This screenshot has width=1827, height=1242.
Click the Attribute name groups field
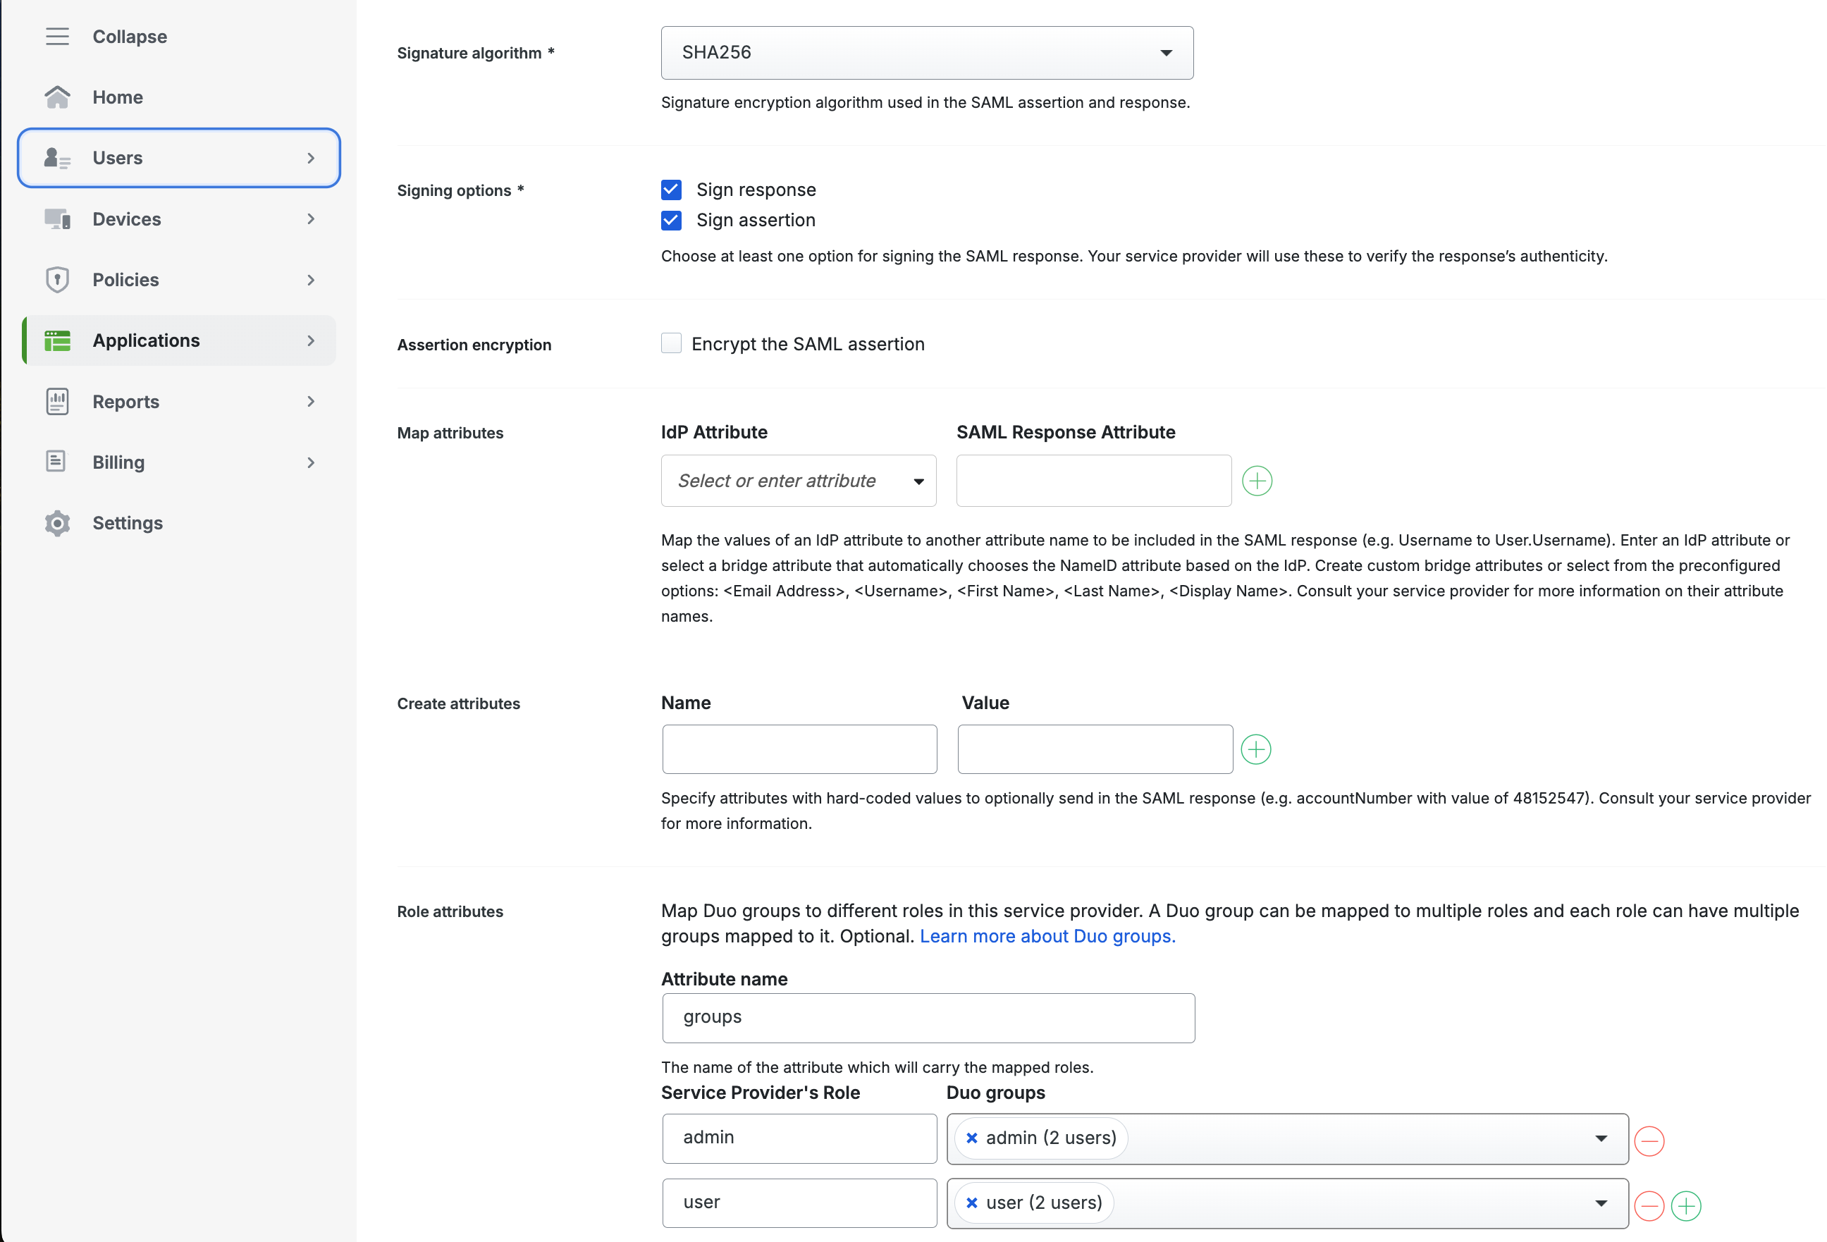(928, 1017)
